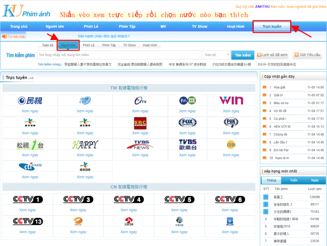Click the FOX Sports channel logo
This screenshot has width=327, height=246.
pyautogui.click(x=187, y=123)
